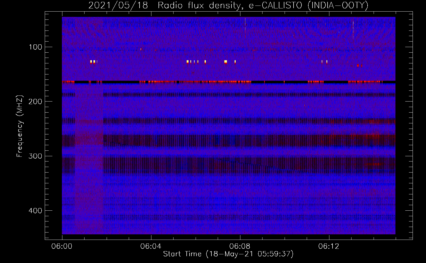Click the plot title '2021/05/18 Radio flux density'
426x263 pixels.
point(228,5)
